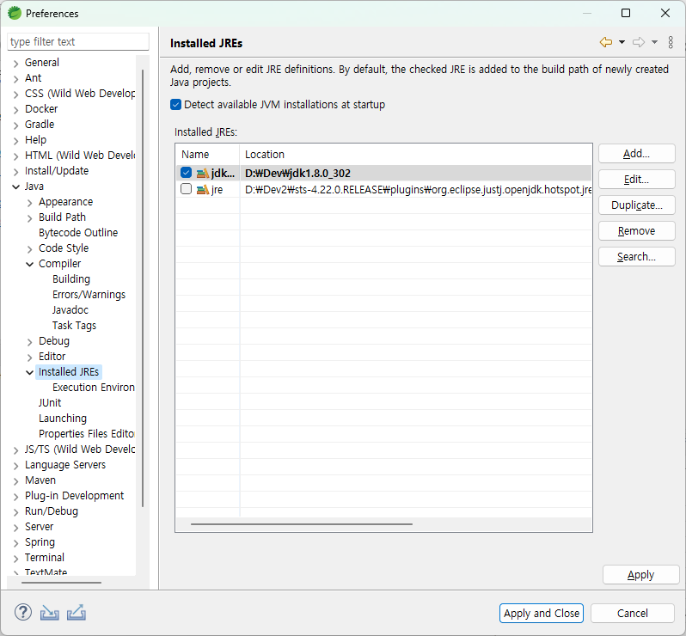
Task: Open the Javadoc compiler settings
Action: click(70, 310)
